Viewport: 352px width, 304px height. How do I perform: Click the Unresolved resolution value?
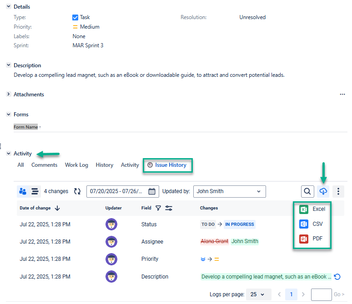252,17
